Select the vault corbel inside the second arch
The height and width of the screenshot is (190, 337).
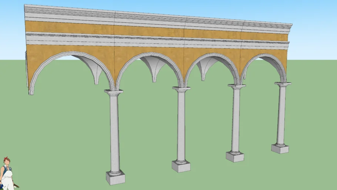click(x=154, y=69)
